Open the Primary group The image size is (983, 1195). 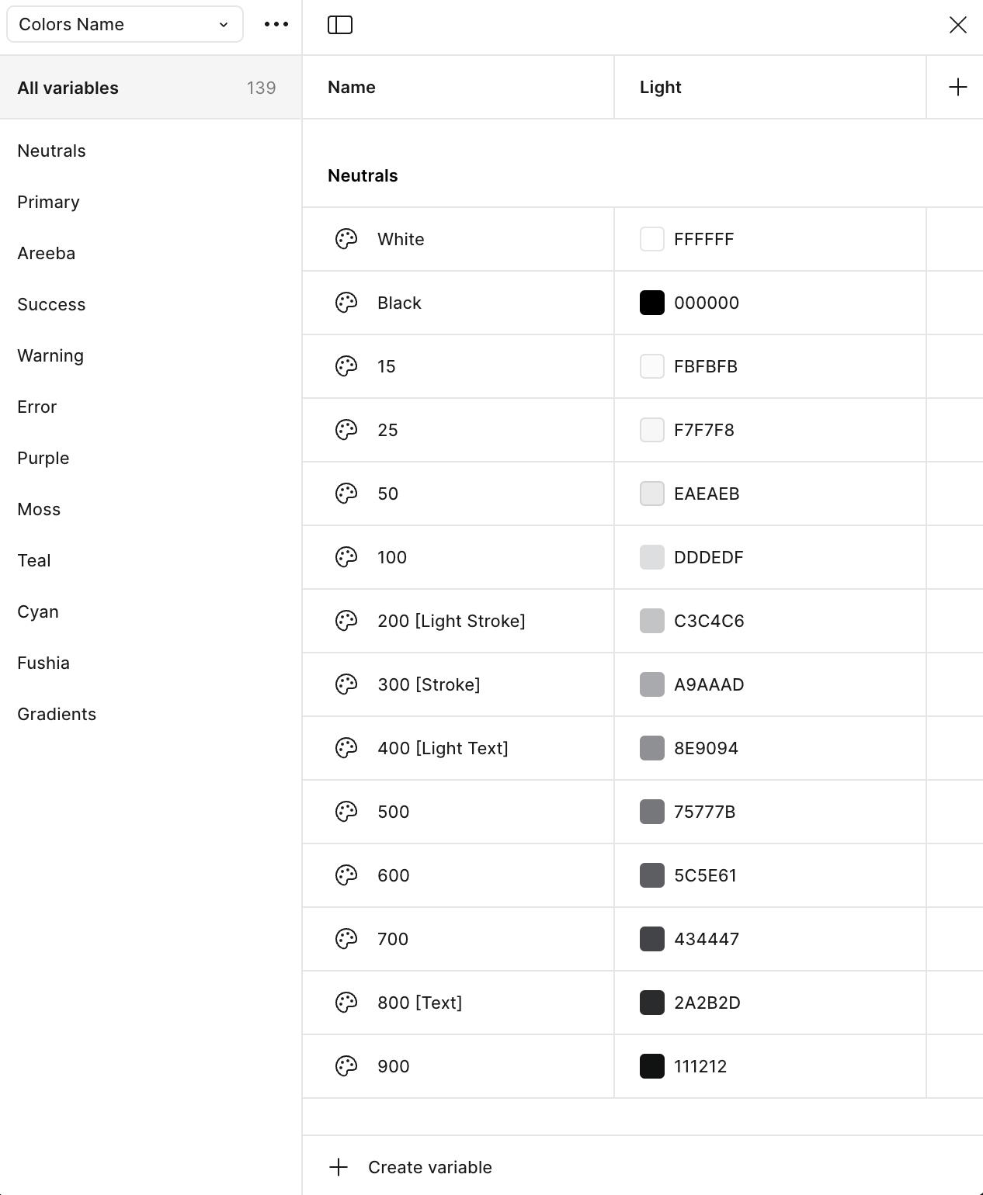pos(48,202)
